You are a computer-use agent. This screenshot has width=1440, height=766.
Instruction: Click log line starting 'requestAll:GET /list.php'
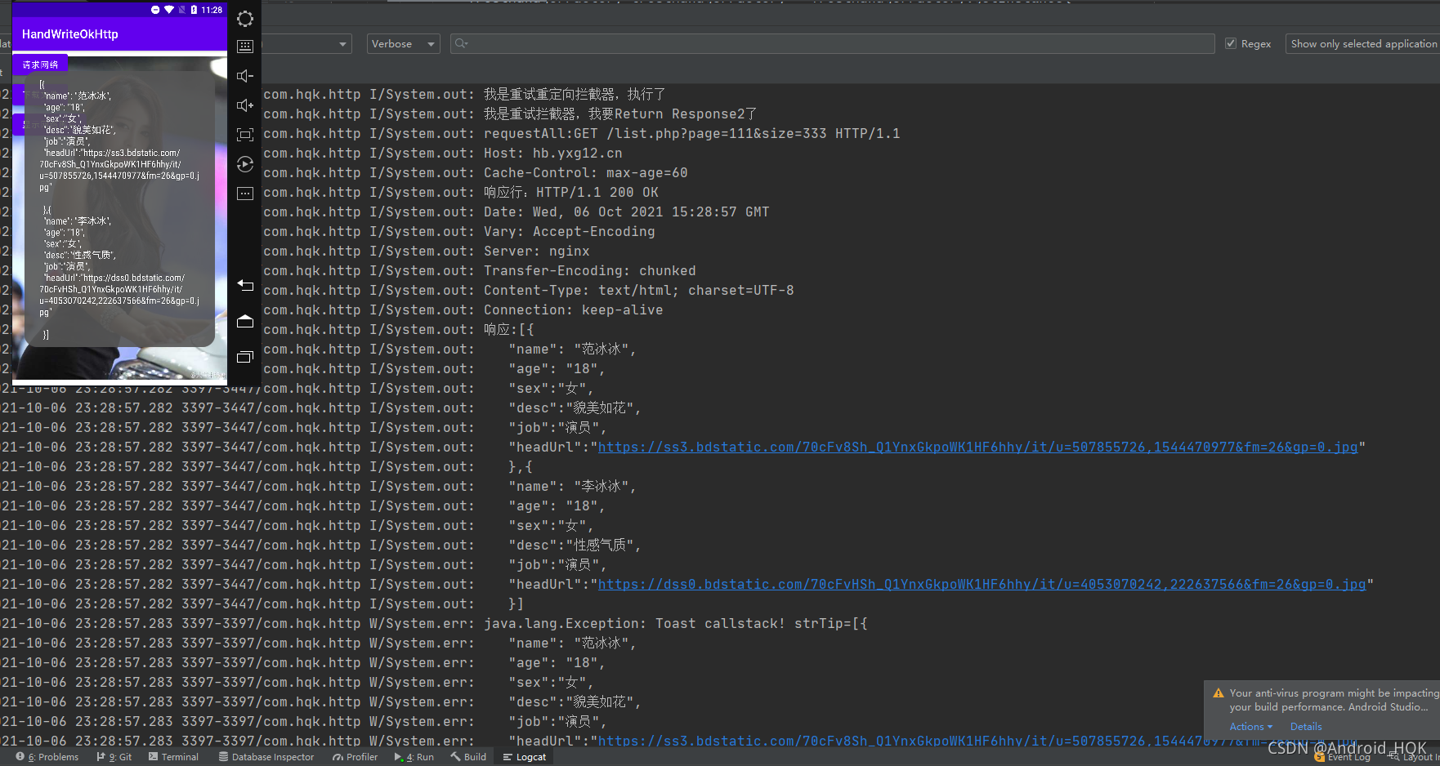pyautogui.click(x=691, y=134)
